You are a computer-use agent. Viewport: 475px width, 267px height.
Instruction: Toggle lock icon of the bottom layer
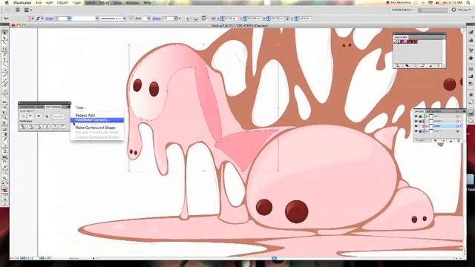click(x=420, y=131)
